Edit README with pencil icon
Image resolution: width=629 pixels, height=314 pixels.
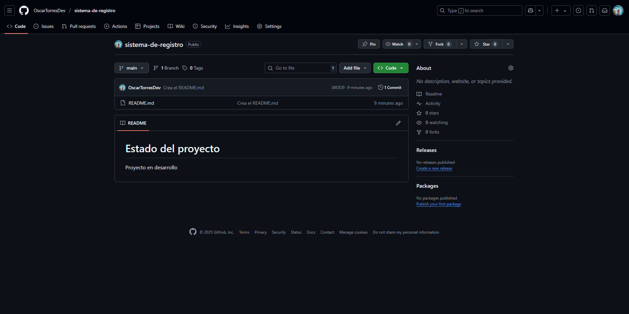tap(398, 123)
